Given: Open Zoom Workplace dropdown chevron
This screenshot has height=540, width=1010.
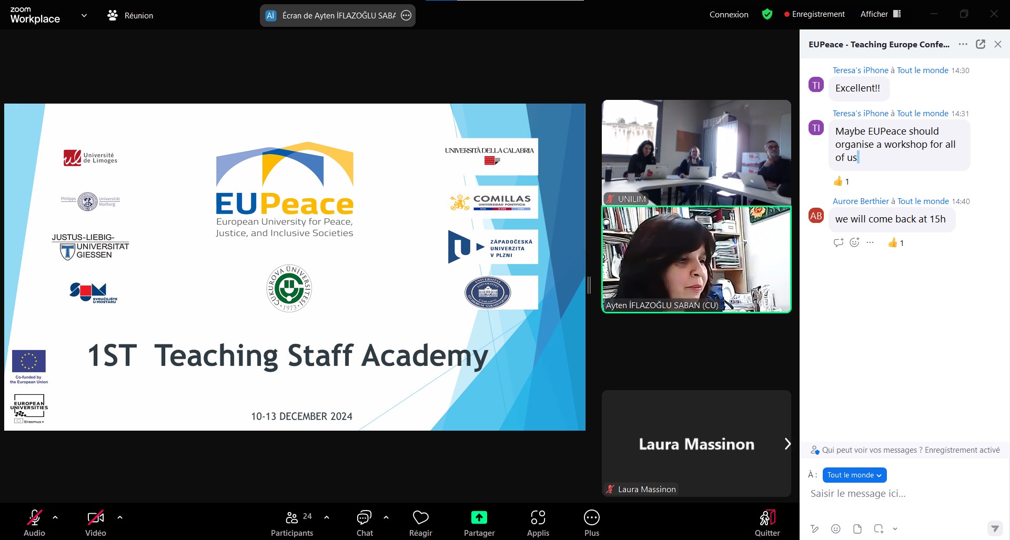Looking at the screenshot, I should 84,15.
